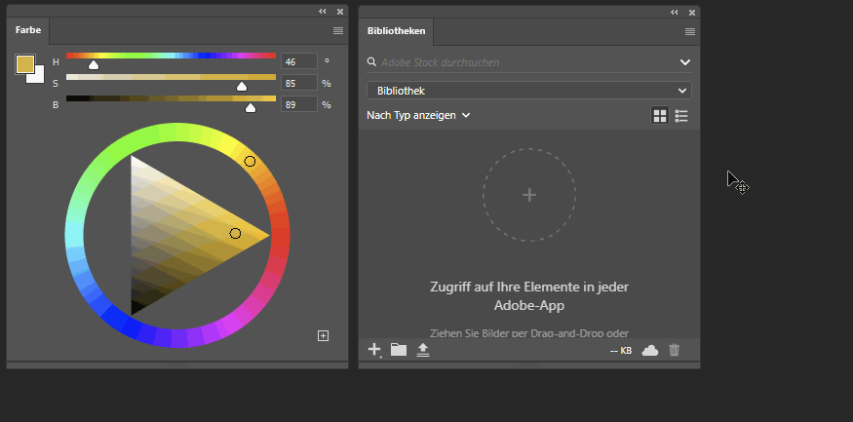
Task: Expand the Nach Typ anzeigen dropdown
Action: click(x=419, y=115)
